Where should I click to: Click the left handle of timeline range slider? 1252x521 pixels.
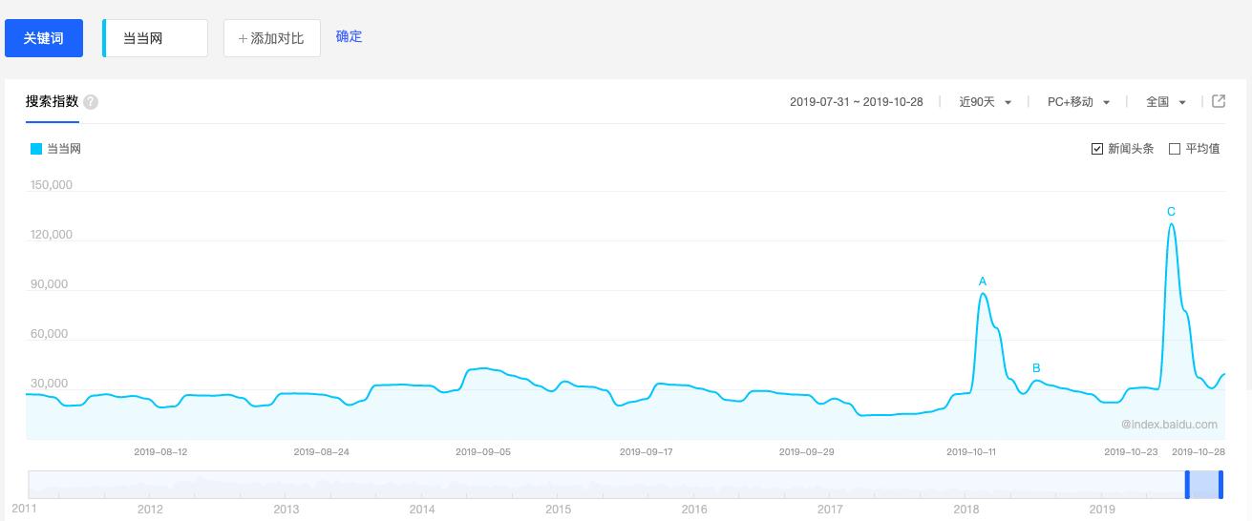[x=1187, y=485]
